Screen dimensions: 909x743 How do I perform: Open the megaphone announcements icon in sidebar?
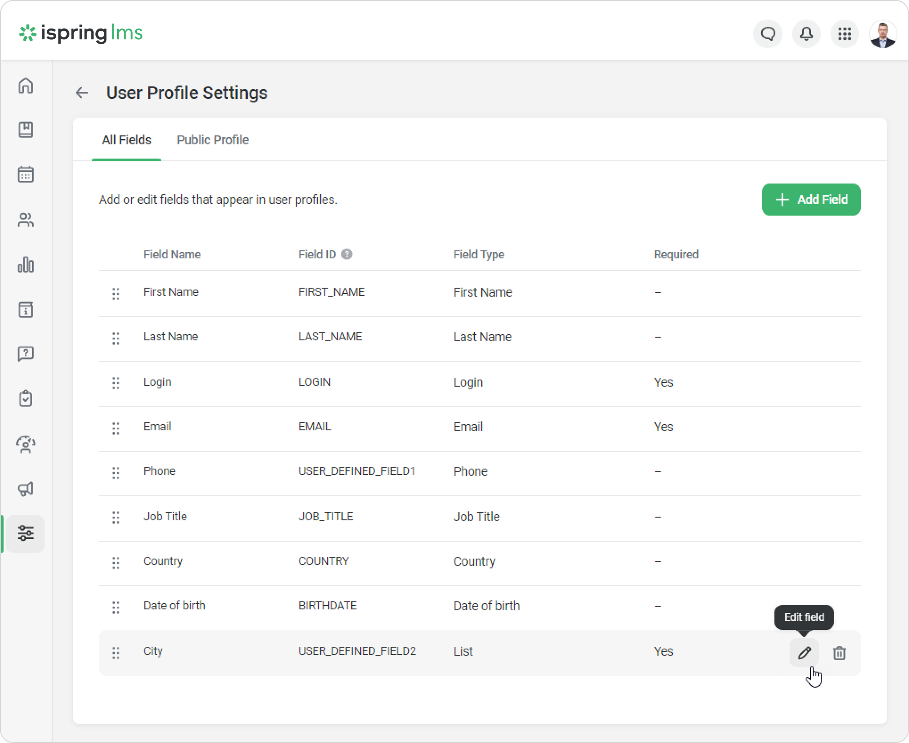pos(26,489)
